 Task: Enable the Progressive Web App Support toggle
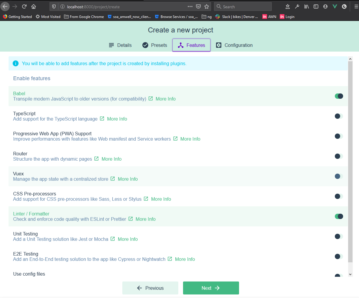click(x=339, y=136)
